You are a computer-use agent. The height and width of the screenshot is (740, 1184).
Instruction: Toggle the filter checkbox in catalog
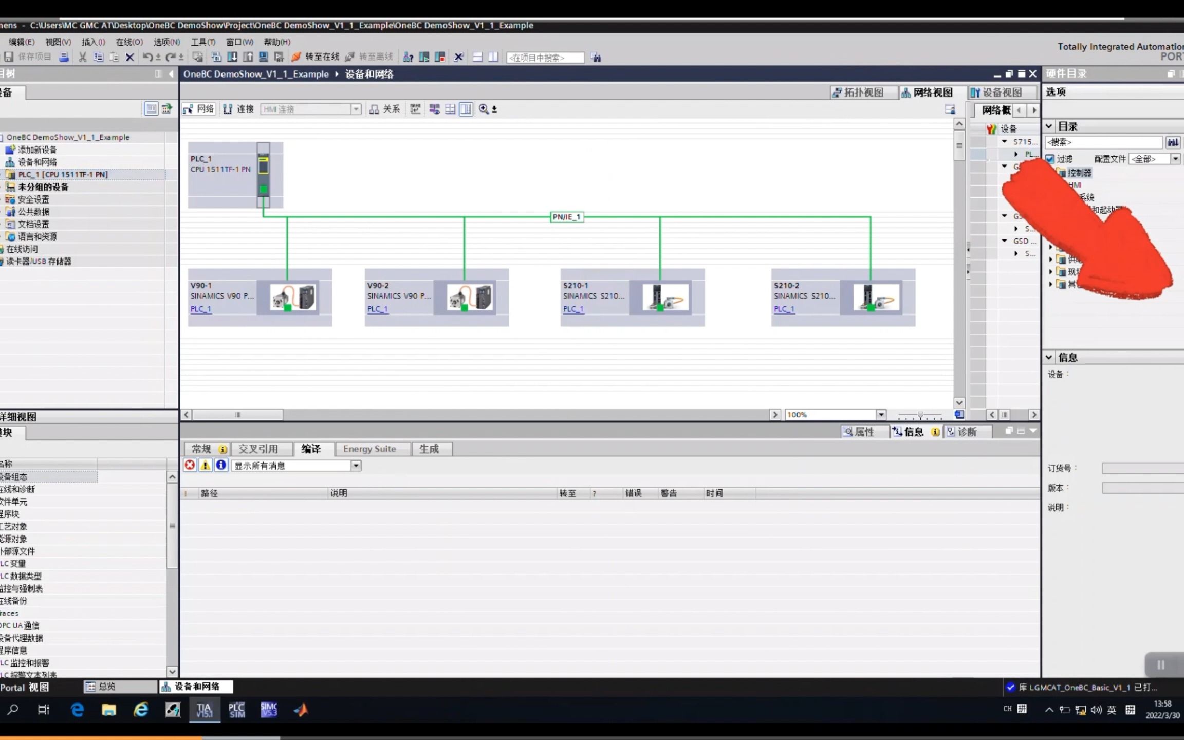pyautogui.click(x=1050, y=159)
